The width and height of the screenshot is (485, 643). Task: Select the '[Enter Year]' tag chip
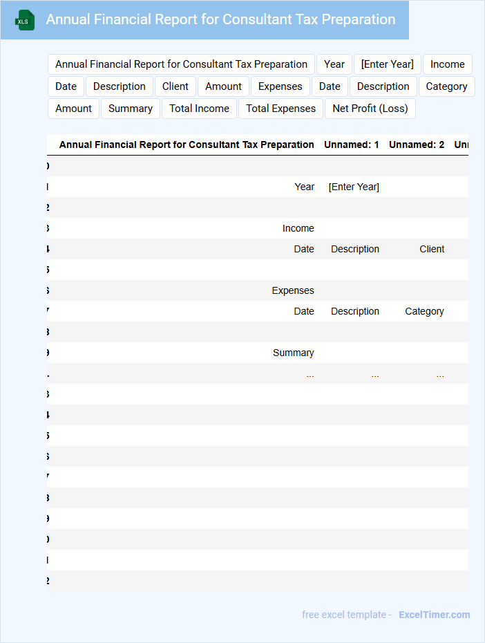pos(387,64)
